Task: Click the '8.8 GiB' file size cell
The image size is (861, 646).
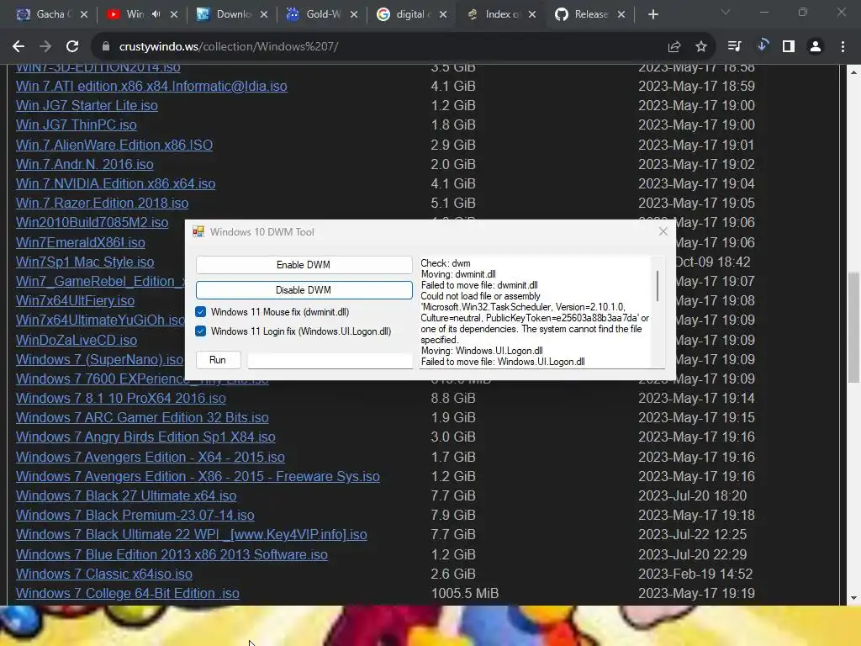Action: point(453,398)
